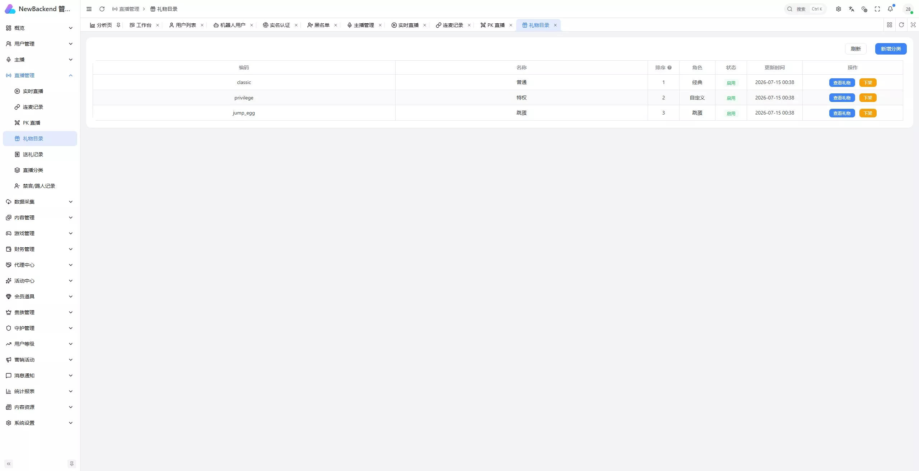This screenshot has width=919, height=471.
Task: View gifts for the classic category
Action: [x=842, y=83]
